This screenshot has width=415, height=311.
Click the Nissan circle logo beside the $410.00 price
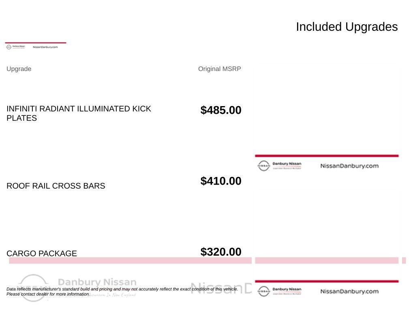click(263, 166)
